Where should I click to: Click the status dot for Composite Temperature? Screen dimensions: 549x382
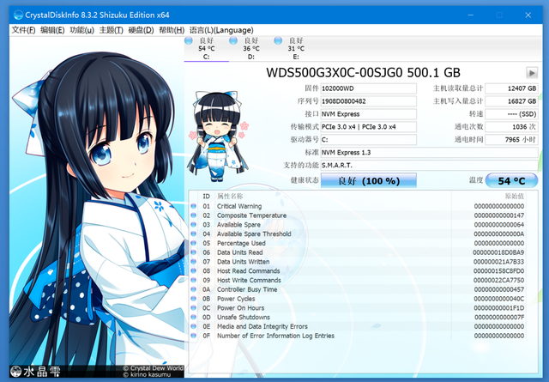tap(193, 215)
